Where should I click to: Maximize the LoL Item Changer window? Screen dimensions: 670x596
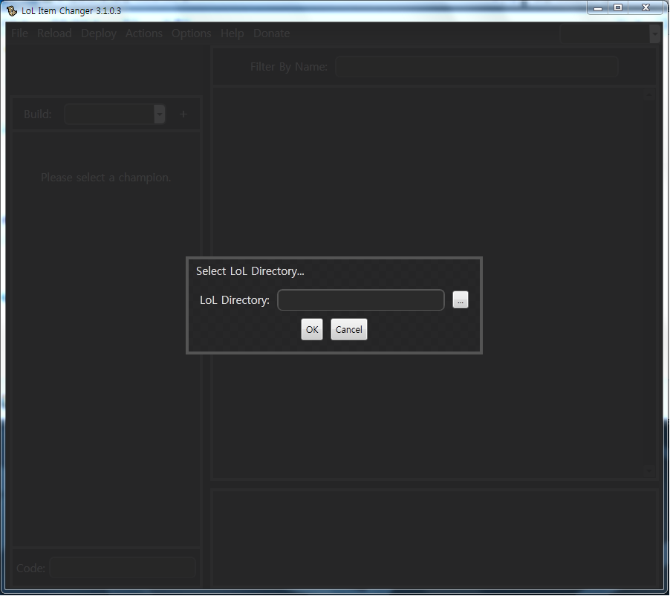(618, 7)
